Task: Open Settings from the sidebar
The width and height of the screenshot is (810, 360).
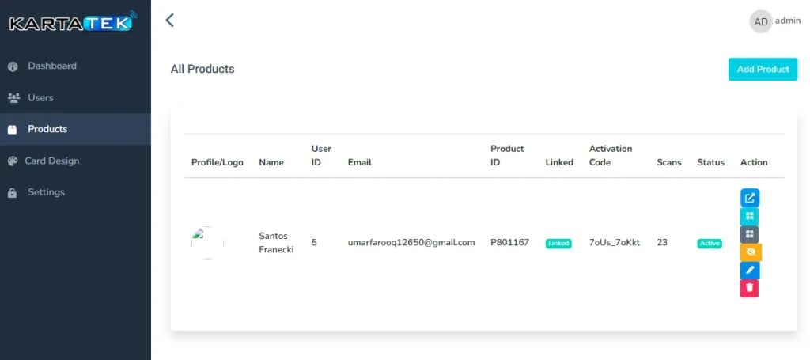Action: coord(46,192)
